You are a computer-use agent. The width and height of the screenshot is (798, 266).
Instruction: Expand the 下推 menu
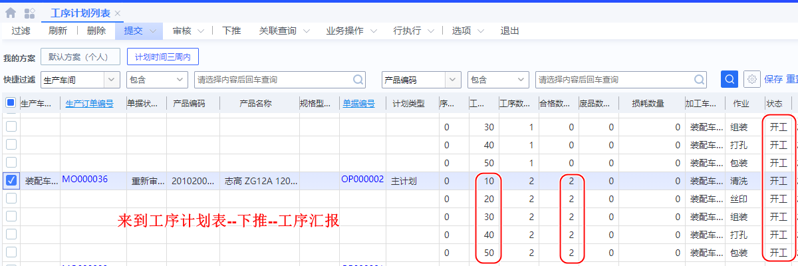(231, 31)
